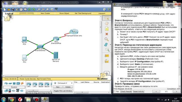The height and width of the screenshot is (102, 182).
Task: Click Delete scenario button
Action: coord(68,87)
